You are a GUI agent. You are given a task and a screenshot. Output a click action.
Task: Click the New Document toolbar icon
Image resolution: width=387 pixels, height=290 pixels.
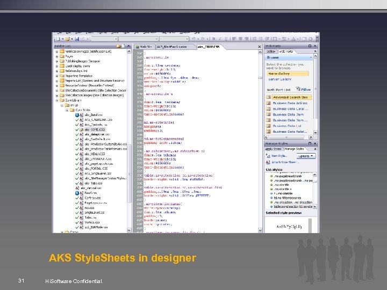point(57,39)
